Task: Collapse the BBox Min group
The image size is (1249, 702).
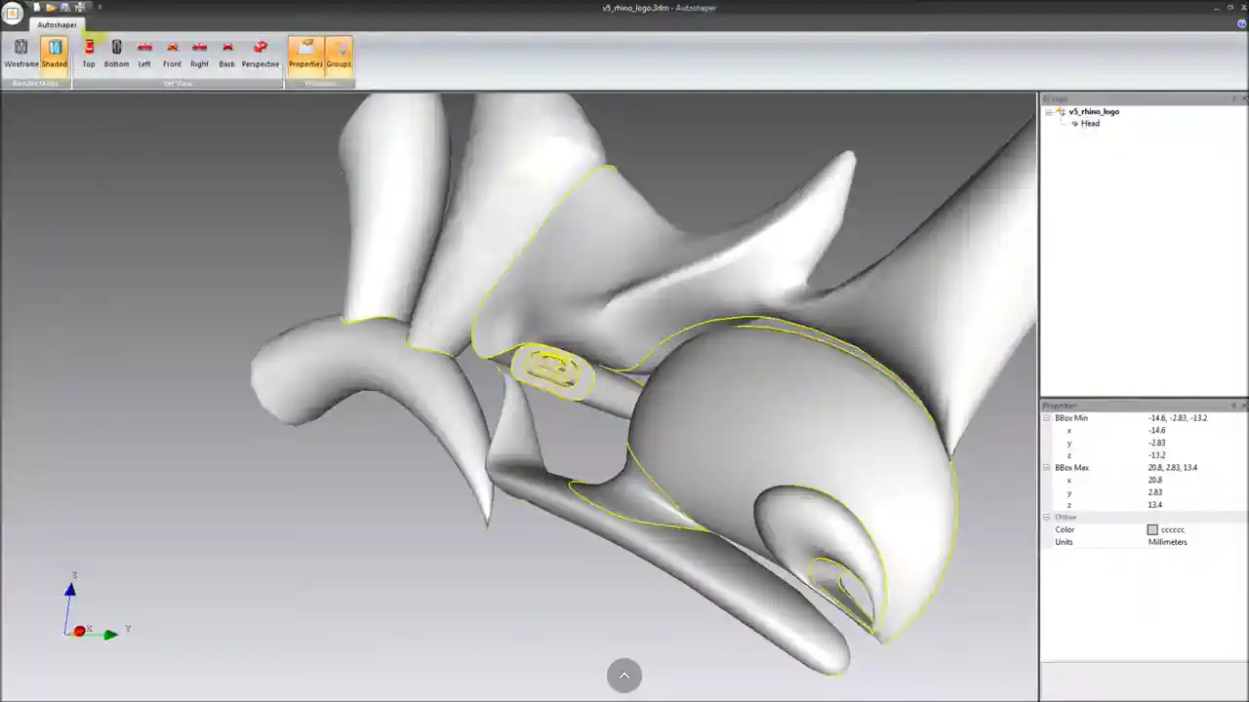Action: (1045, 417)
